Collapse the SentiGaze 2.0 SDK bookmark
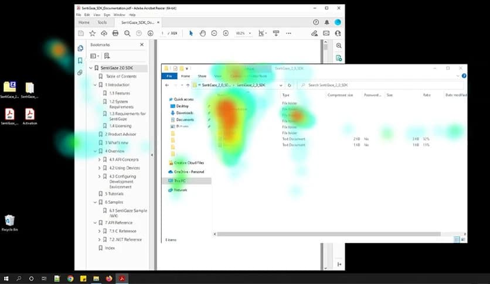Screen dimensions: 490x284 91,68
